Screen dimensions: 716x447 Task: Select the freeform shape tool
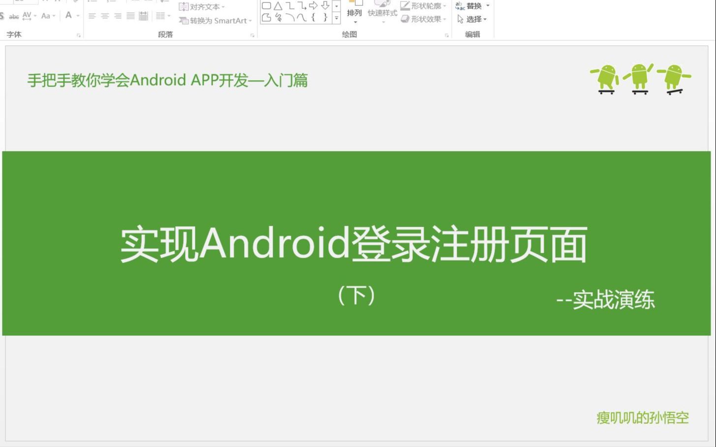click(x=266, y=18)
